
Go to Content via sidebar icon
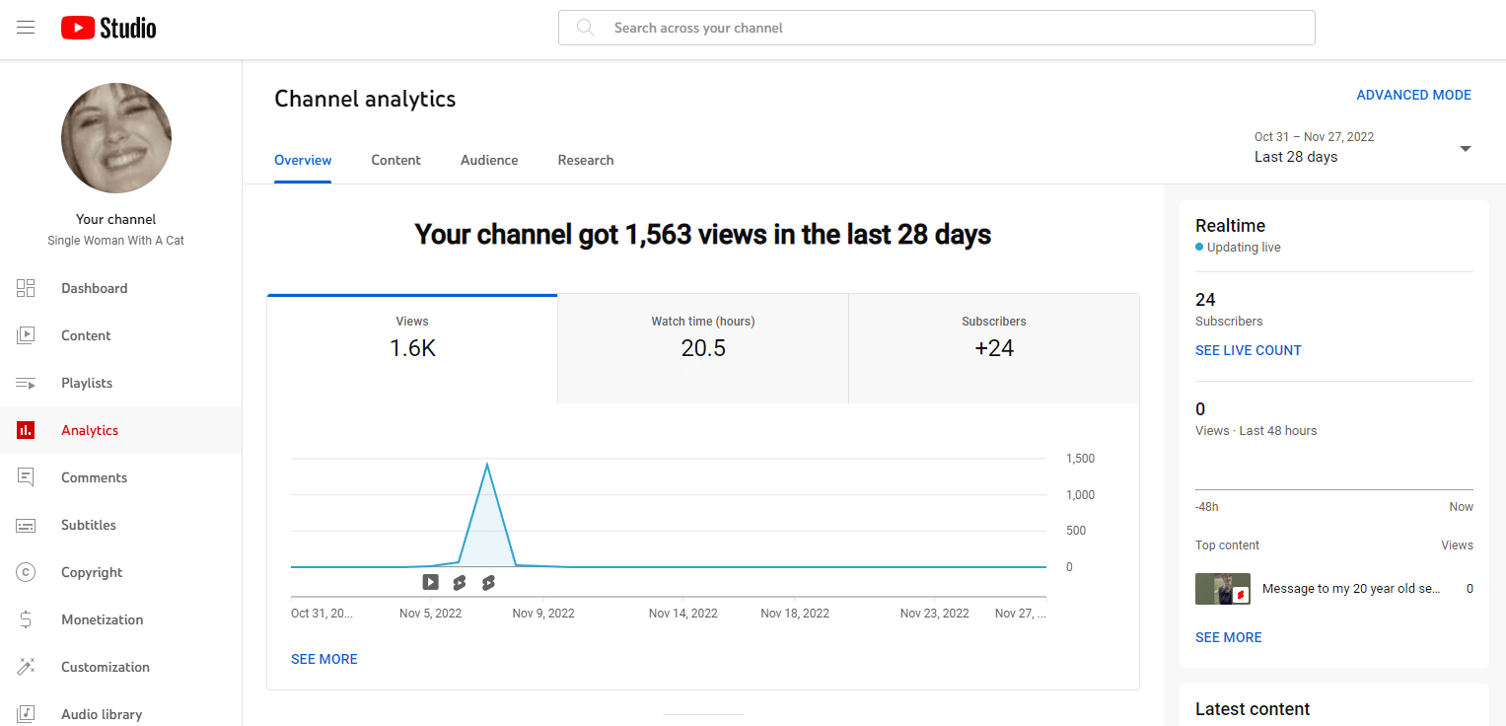tap(26, 335)
